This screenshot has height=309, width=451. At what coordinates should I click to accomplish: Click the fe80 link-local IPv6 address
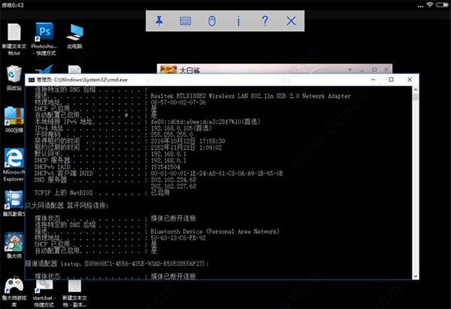pos(205,122)
